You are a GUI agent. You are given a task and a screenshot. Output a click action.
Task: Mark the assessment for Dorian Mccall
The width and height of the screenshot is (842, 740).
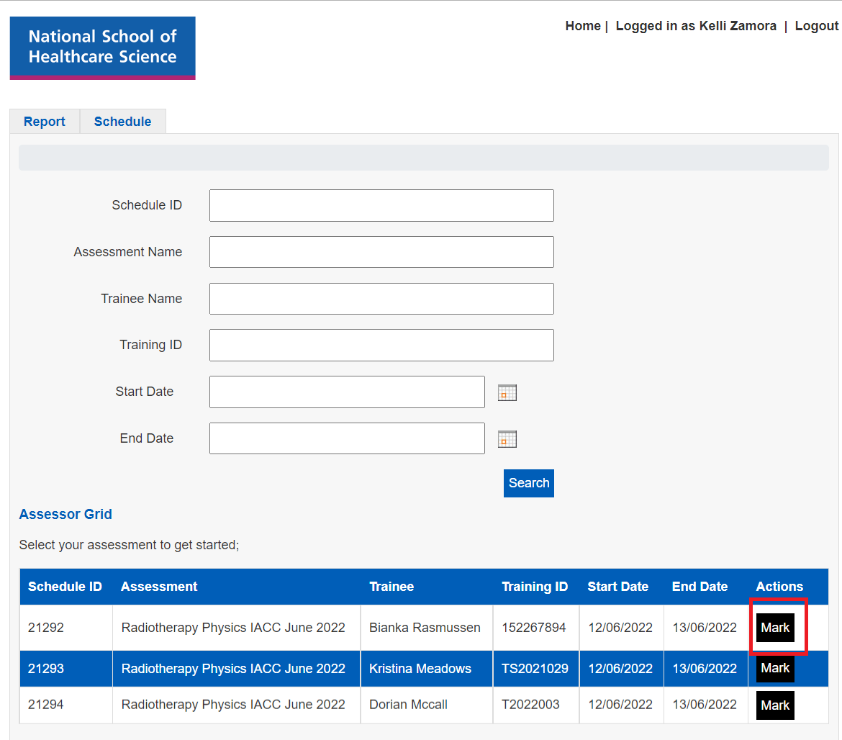tap(775, 705)
